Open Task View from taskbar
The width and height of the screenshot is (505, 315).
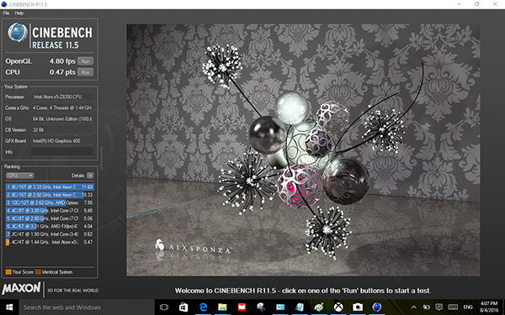click(164, 307)
